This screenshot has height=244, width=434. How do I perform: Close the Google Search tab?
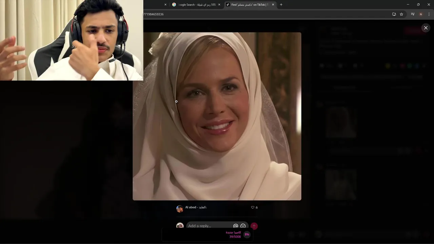(219, 5)
